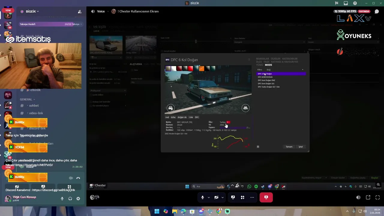Open WhatsApp in the streamed taskbar
The width and height of the screenshot is (384, 216).
tap(249, 187)
